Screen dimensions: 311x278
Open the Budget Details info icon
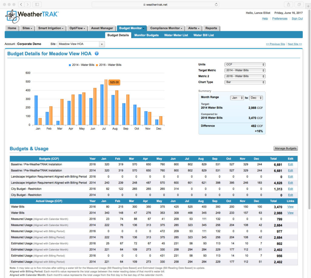97,53
